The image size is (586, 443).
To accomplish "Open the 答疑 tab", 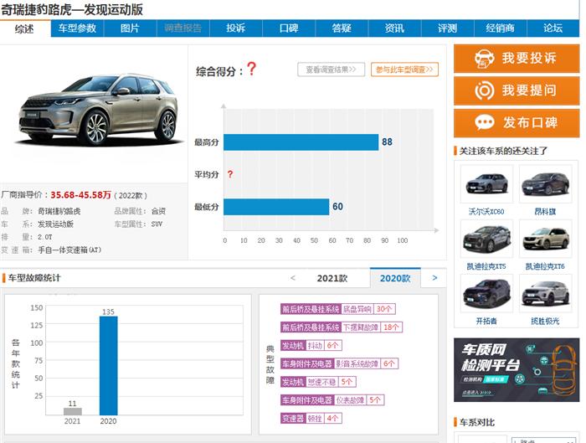I will [x=342, y=28].
